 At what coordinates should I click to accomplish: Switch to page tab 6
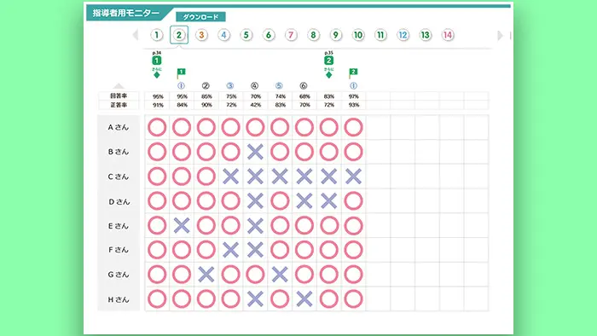(269, 35)
